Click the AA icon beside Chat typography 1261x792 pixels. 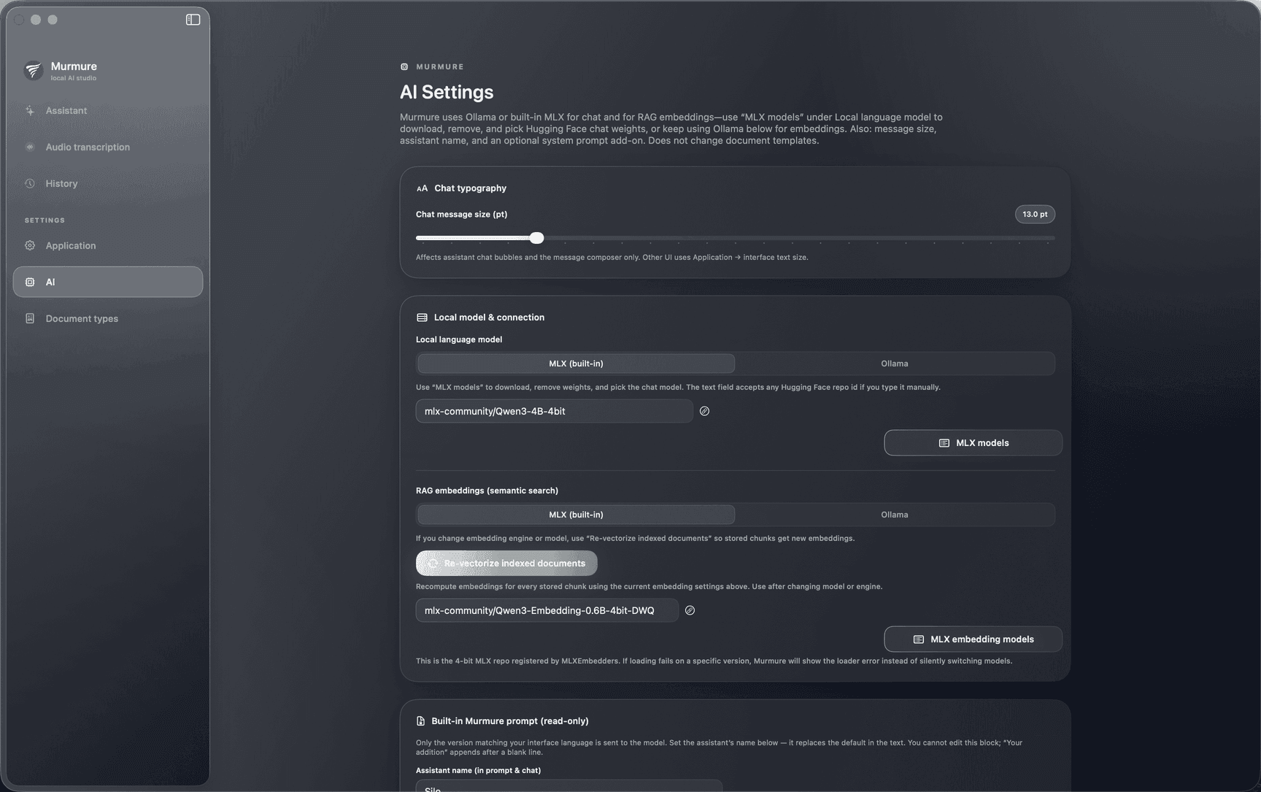[422, 188]
